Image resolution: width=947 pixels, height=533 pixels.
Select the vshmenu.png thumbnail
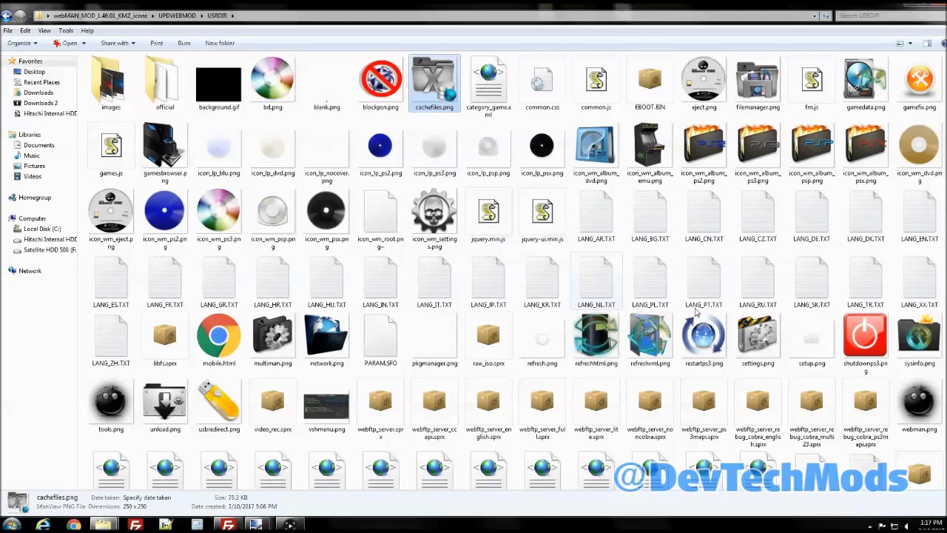point(326,406)
